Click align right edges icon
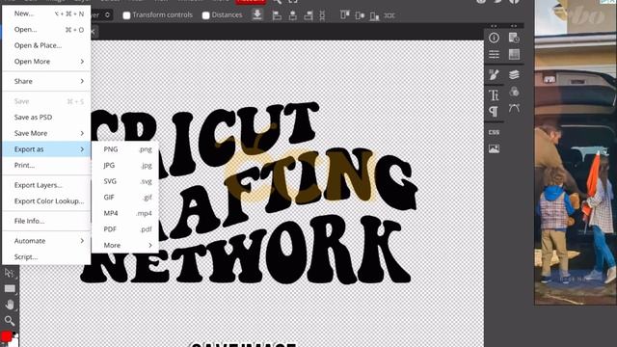Viewport: 617px width, 347px height. [x=308, y=15]
